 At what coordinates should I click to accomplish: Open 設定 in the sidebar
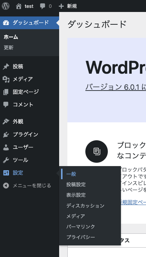tap(18, 173)
